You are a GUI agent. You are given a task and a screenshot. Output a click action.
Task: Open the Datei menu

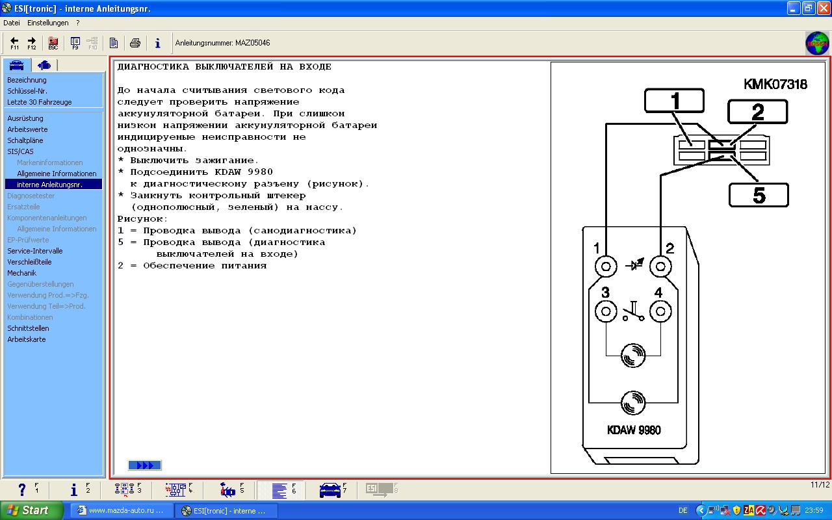(12, 23)
